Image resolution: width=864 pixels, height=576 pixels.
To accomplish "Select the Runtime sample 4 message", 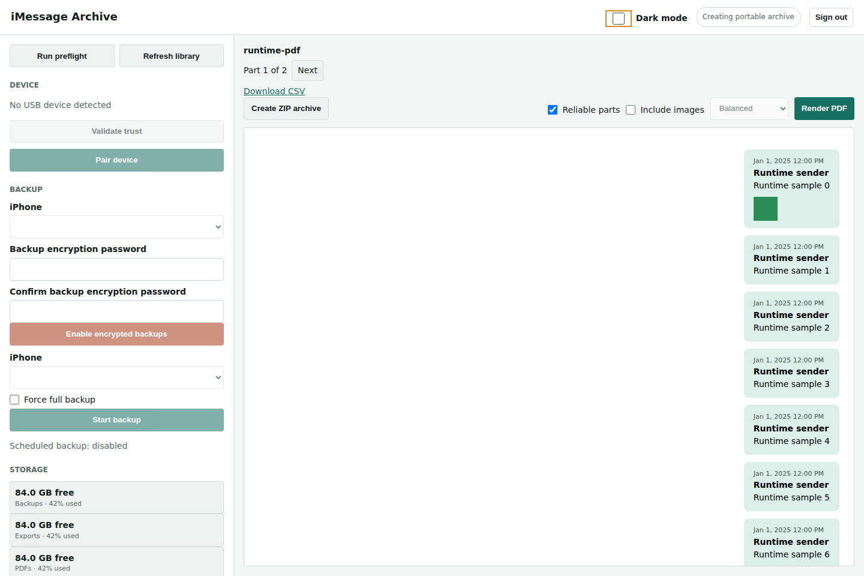I will pyautogui.click(x=791, y=430).
